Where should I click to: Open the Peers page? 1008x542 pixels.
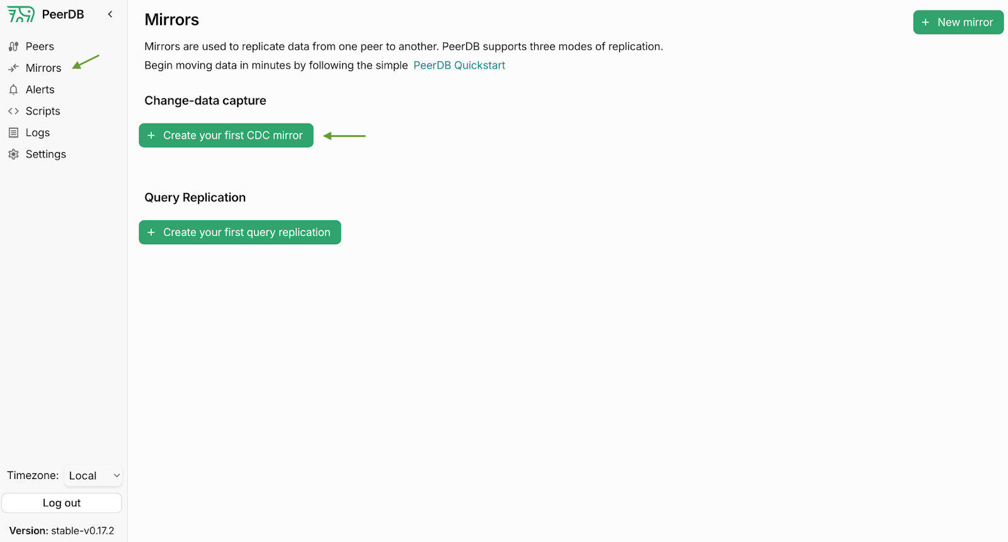pyautogui.click(x=40, y=47)
